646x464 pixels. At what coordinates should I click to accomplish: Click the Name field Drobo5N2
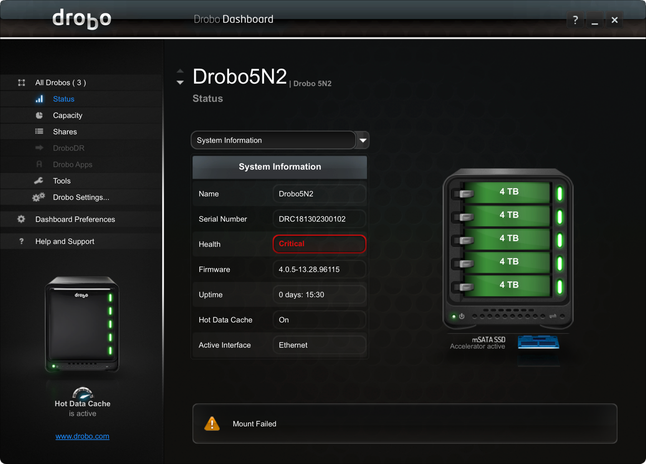point(319,194)
